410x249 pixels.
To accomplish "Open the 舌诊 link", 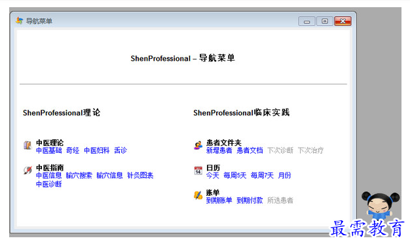I will click(x=121, y=150).
